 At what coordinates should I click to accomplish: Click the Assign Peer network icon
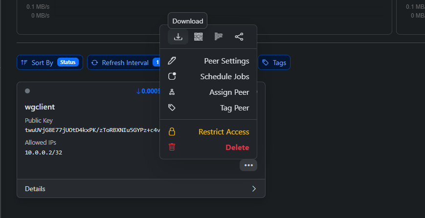click(x=172, y=92)
